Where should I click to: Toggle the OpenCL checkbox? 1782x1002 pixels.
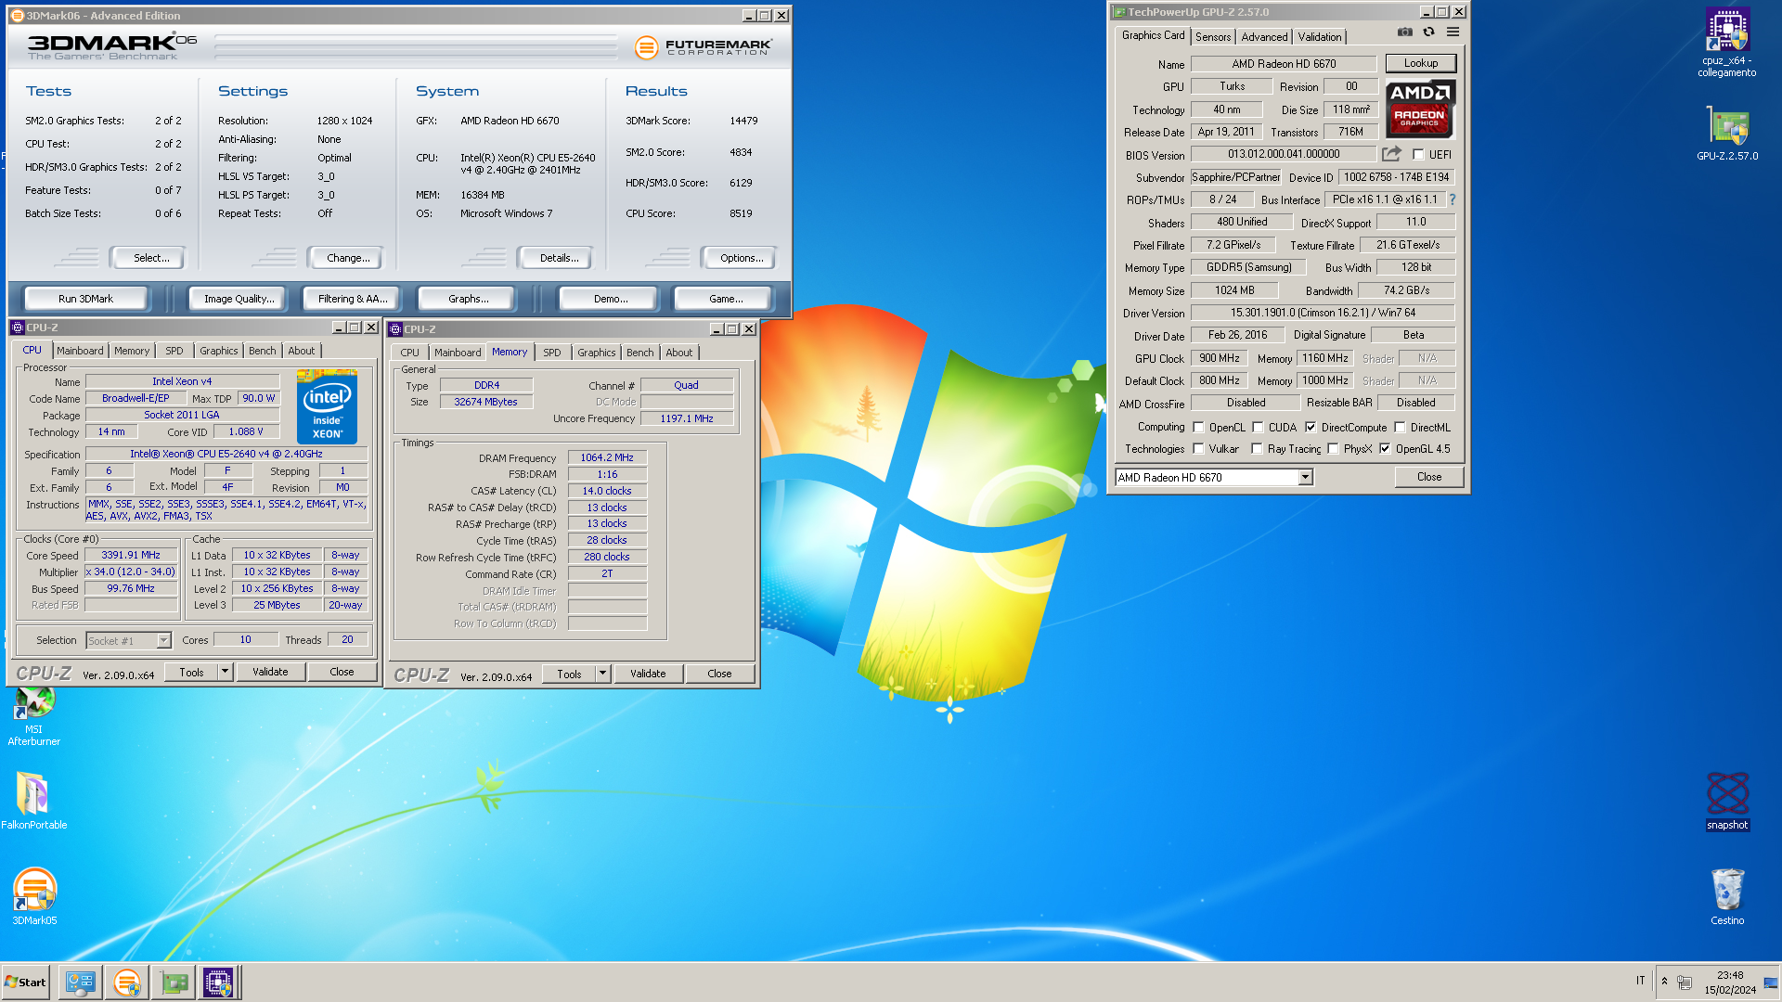[1198, 428]
